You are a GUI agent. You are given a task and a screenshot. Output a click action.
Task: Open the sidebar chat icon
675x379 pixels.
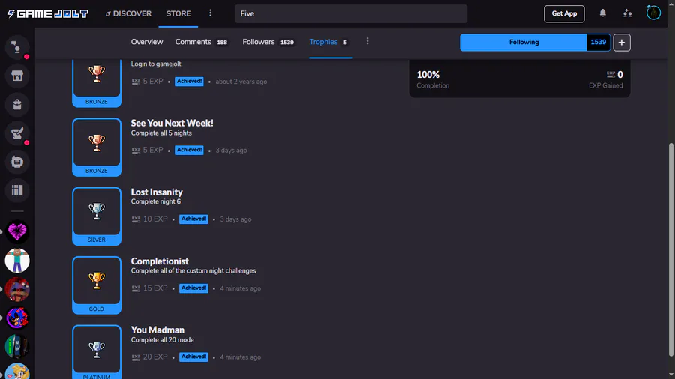tap(17, 47)
